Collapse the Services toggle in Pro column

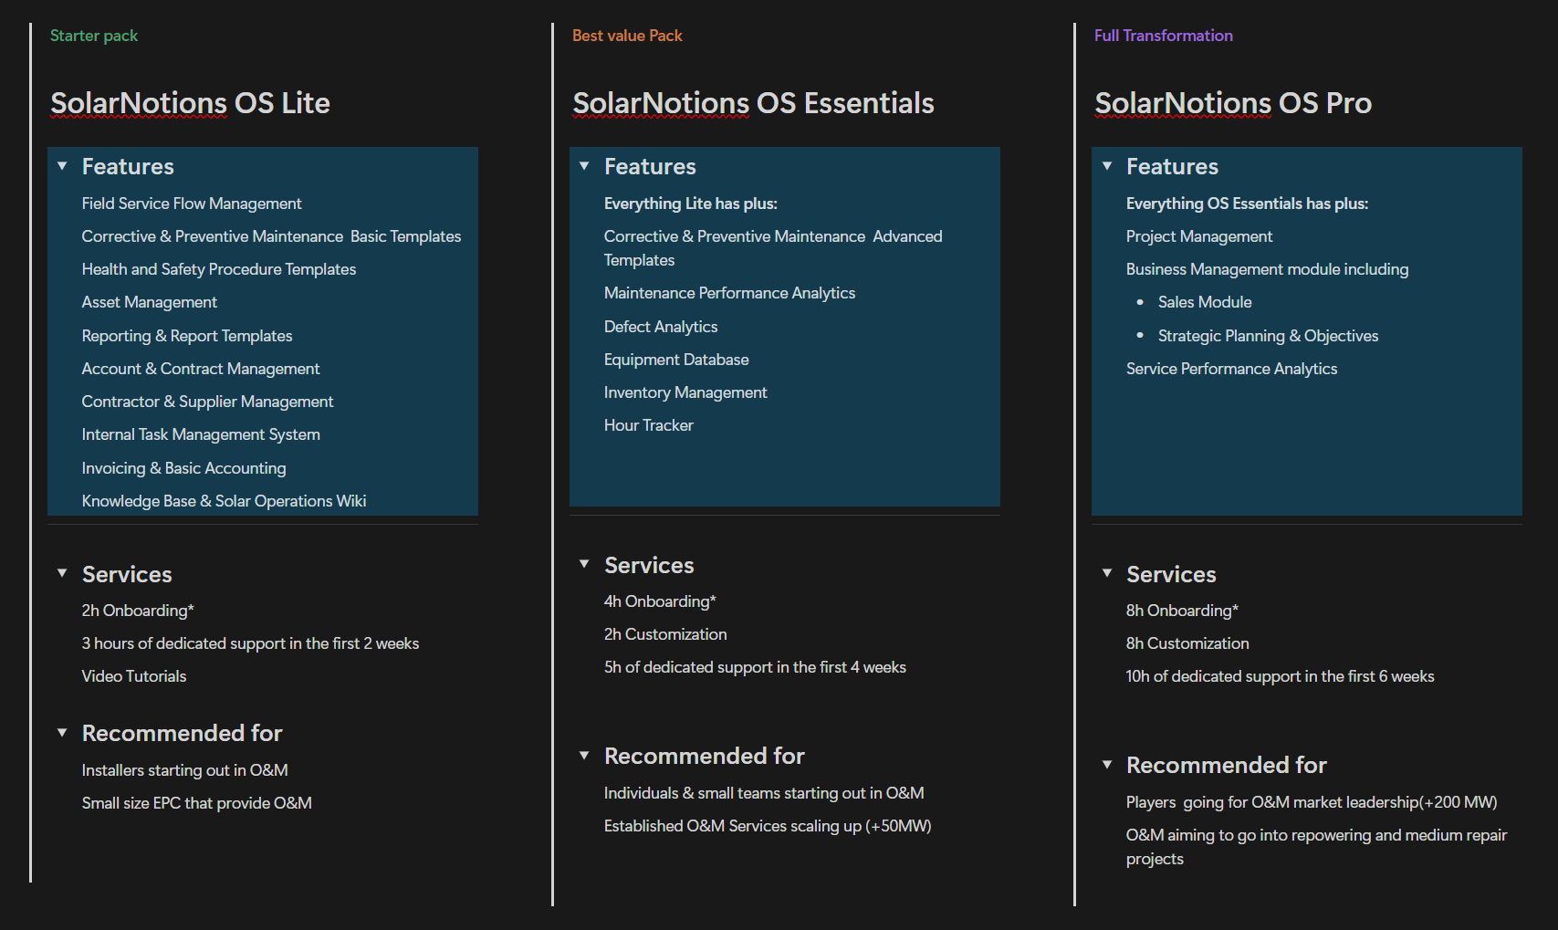1106,573
